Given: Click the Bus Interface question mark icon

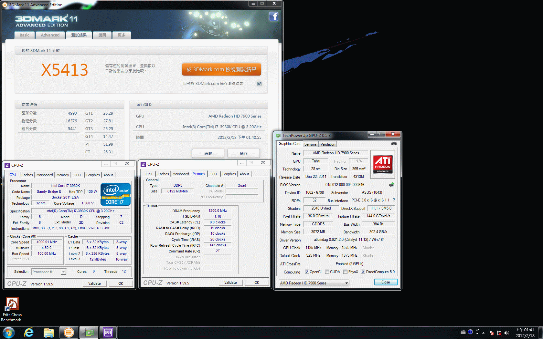Looking at the screenshot, I should pyautogui.click(x=394, y=200).
